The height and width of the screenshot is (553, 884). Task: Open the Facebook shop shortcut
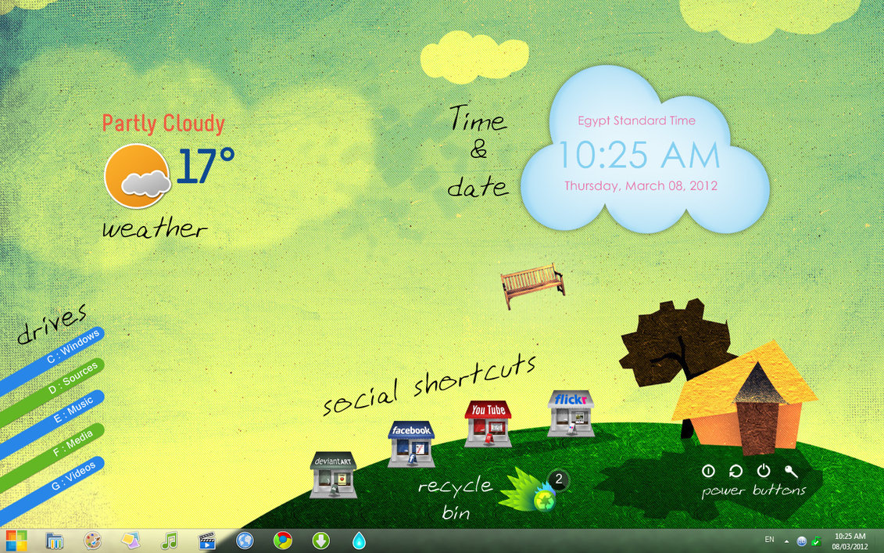pyautogui.click(x=411, y=443)
